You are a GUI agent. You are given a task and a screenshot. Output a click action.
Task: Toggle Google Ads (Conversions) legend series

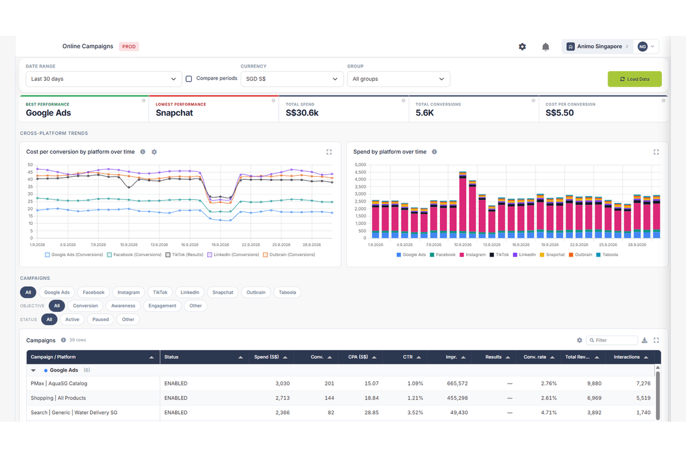(x=74, y=255)
